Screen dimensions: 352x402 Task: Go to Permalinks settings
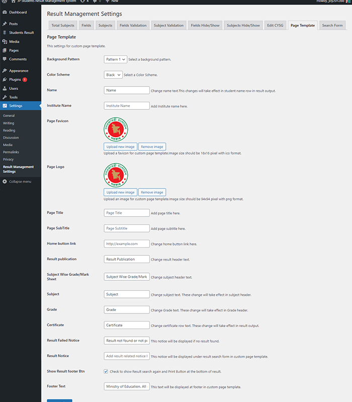pyautogui.click(x=11, y=151)
